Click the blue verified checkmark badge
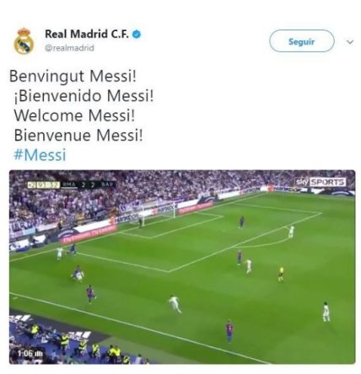 pos(137,35)
